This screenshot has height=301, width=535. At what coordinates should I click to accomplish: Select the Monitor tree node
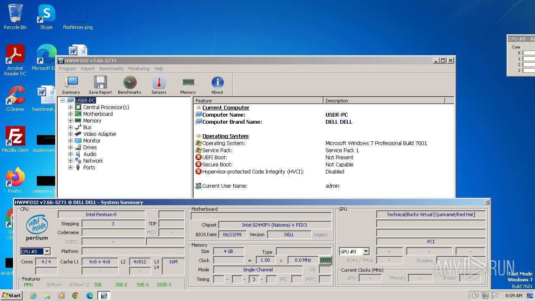click(x=92, y=140)
